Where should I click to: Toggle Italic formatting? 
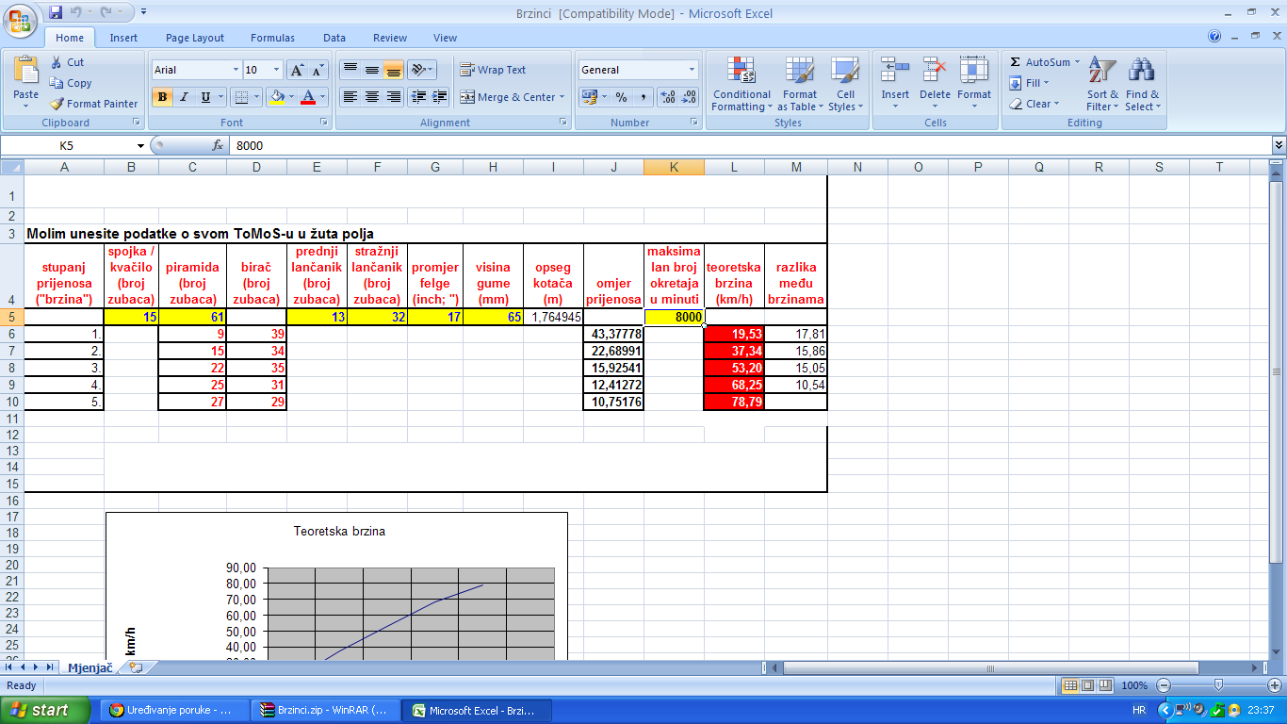pos(184,97)
